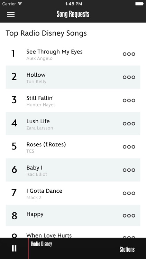
Task: Tap the Radio Disney now-playing label
Action: pyautogui.click(x=42, y=244)
